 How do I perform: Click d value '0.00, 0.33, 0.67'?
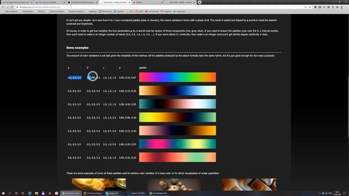click(x=128, y=77)
